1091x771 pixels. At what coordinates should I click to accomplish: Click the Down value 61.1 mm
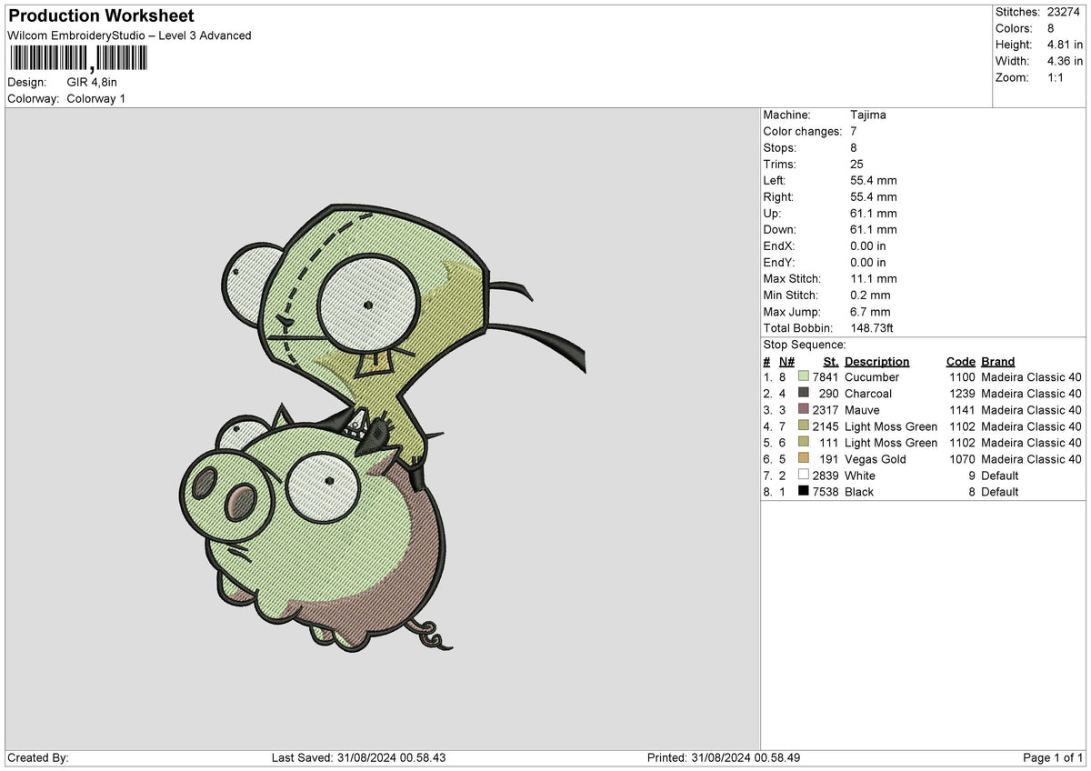874,229
